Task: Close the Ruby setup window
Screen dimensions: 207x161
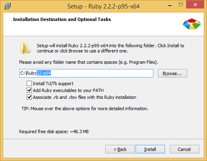Action: [195, 4]
